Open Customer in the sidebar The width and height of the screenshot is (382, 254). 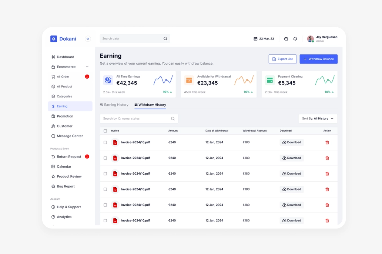(70, 126)
